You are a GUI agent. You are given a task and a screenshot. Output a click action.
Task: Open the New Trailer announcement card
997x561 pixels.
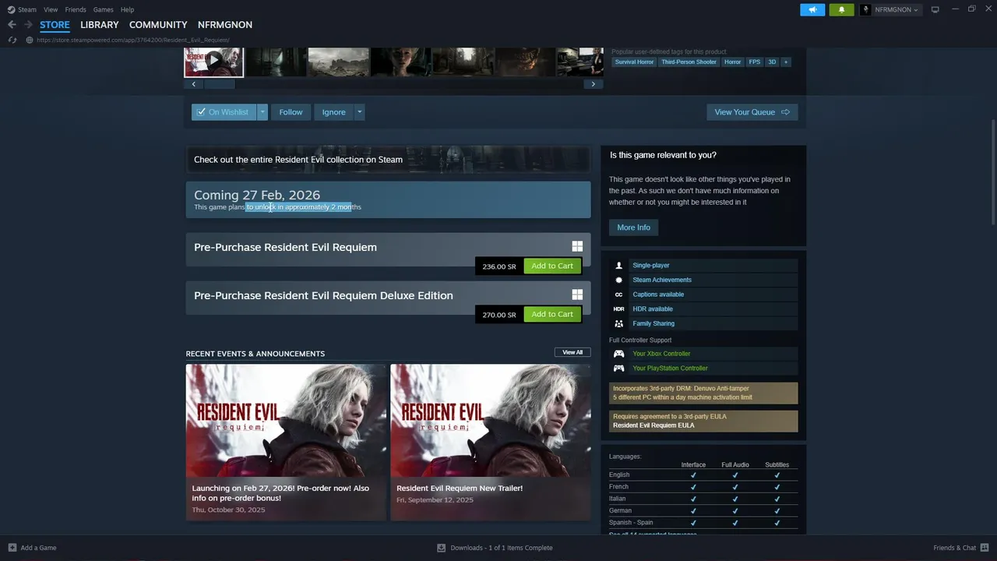[x=491, y=442]
